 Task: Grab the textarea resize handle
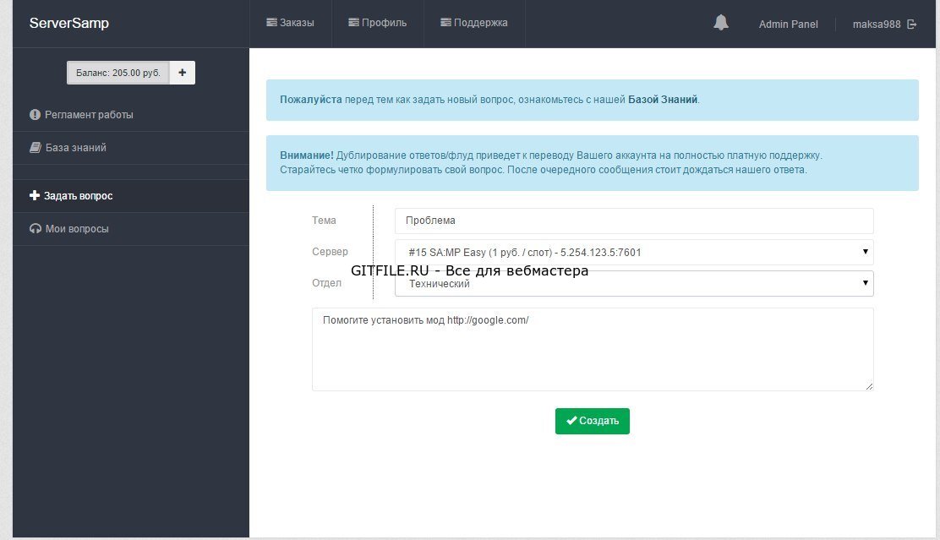869,386
